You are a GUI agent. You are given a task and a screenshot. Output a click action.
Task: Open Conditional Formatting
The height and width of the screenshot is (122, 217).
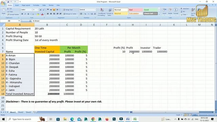(102, 12)
